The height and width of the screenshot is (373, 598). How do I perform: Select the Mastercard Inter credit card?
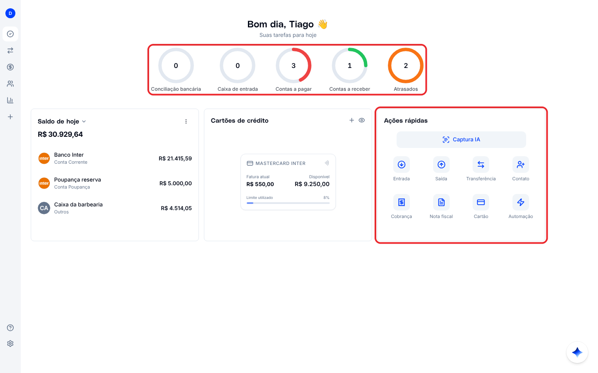tap(288, 182)
